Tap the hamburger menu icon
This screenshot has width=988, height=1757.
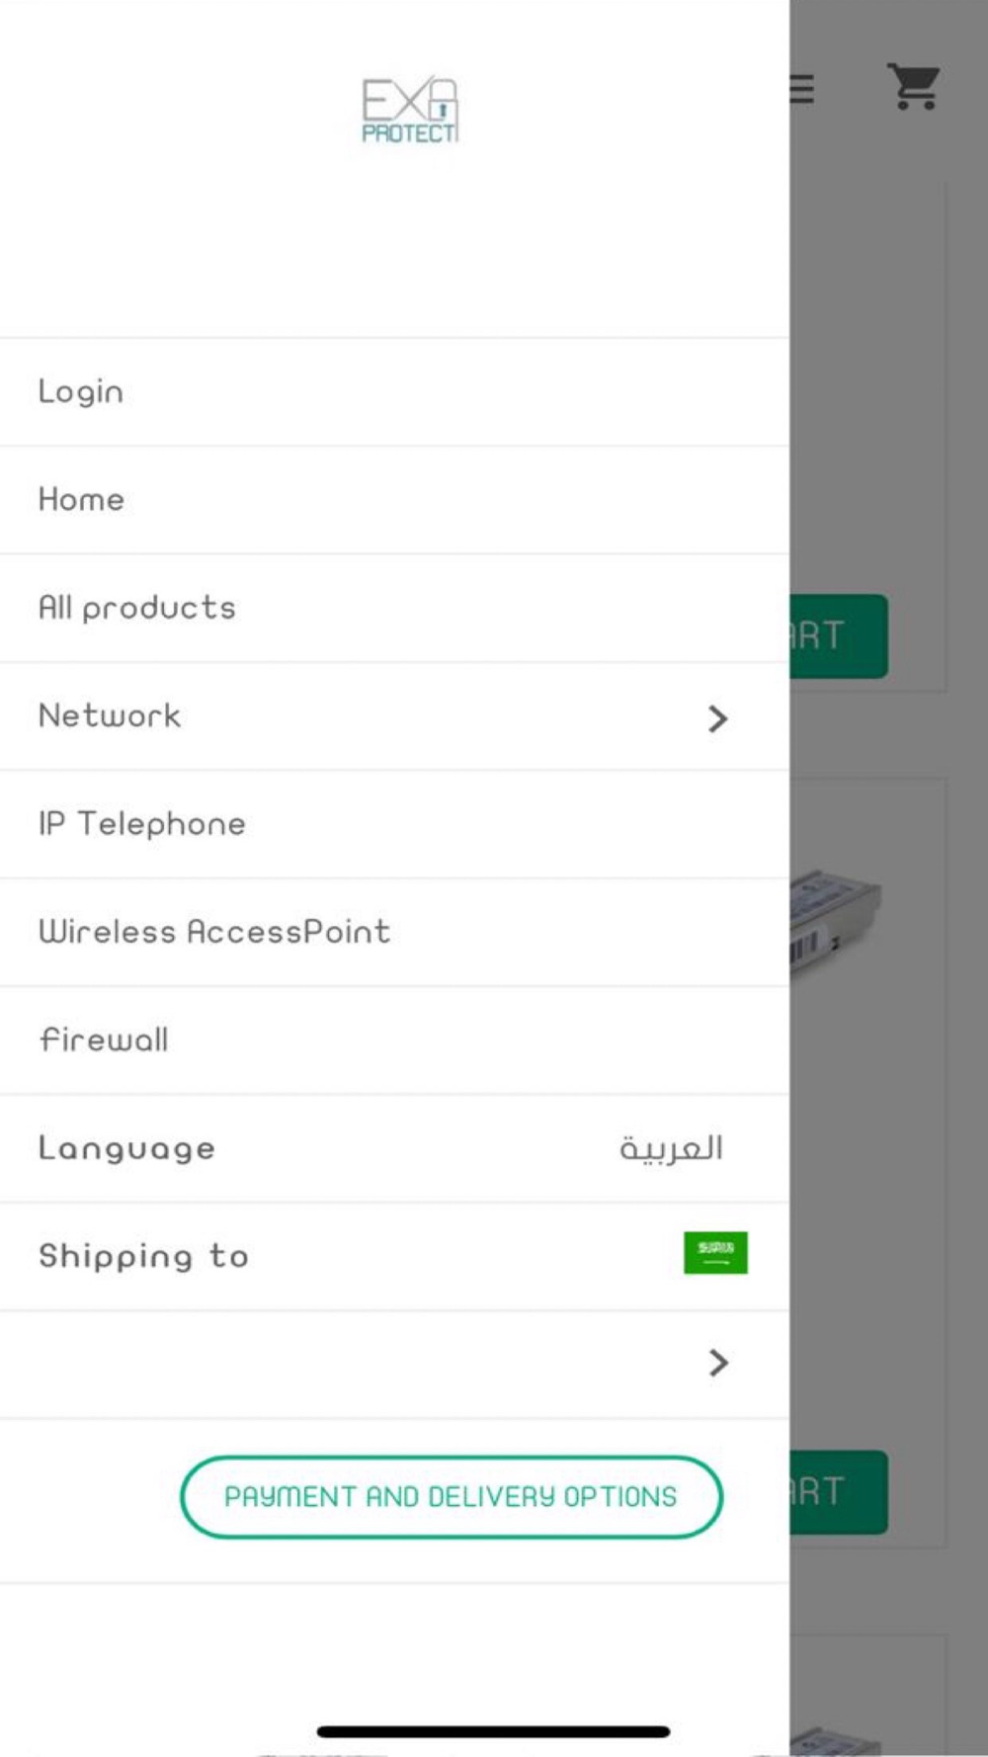coord(802,89)
